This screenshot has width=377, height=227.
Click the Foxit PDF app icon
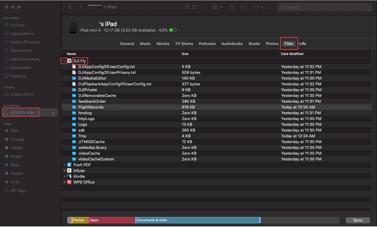(69, 165)
